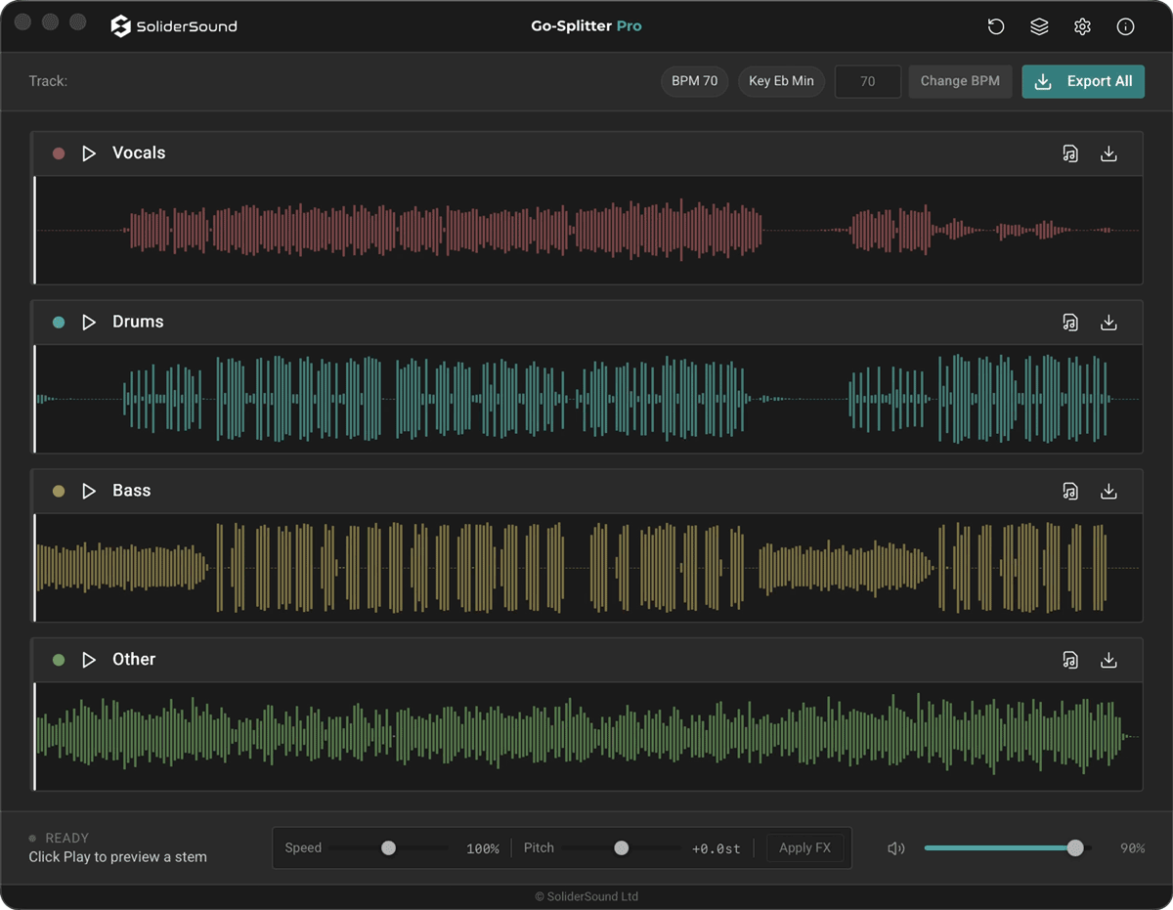Click the SoliderSound logo
1173x910 pixels.
174,26
